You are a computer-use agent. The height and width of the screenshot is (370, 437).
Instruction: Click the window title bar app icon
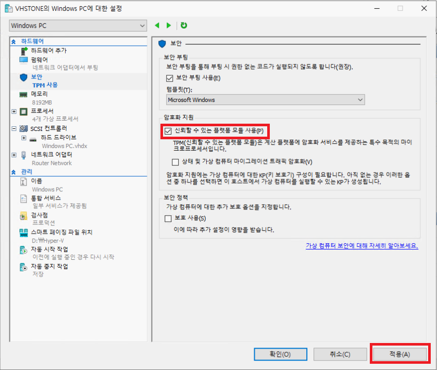9,8
